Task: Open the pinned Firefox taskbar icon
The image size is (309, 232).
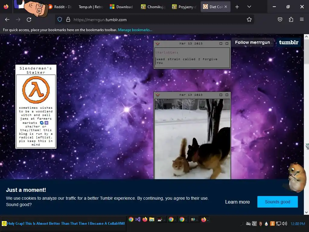Action: pyautogui.click(x=145, y=219)
